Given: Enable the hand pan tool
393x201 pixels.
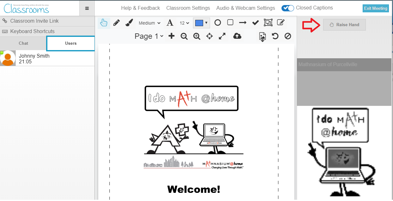Looking at the screenshot, I should 104,22.
